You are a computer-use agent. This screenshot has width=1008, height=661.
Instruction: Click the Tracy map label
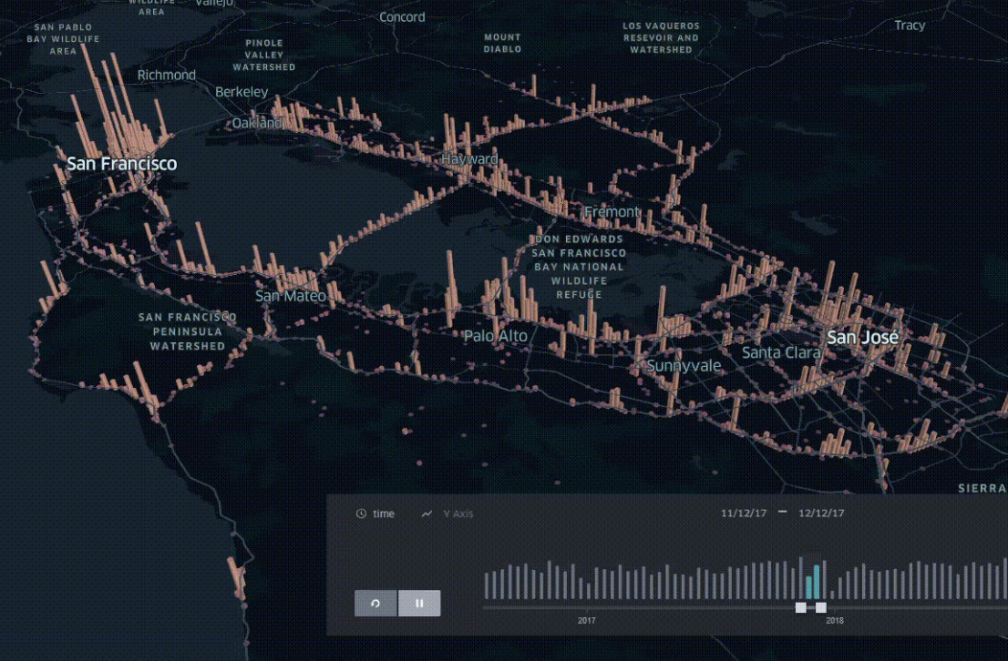point(910,25)
